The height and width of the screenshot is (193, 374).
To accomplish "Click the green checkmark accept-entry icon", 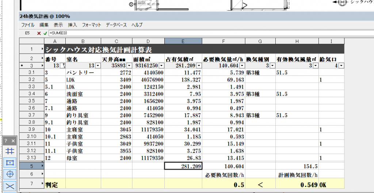I will [45, 33].
